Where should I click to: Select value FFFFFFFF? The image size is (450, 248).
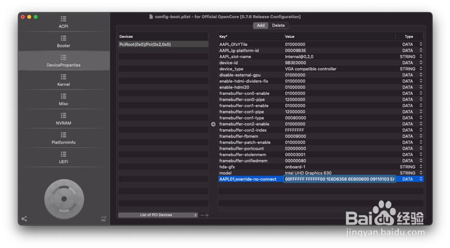click(x=294, y=130)
